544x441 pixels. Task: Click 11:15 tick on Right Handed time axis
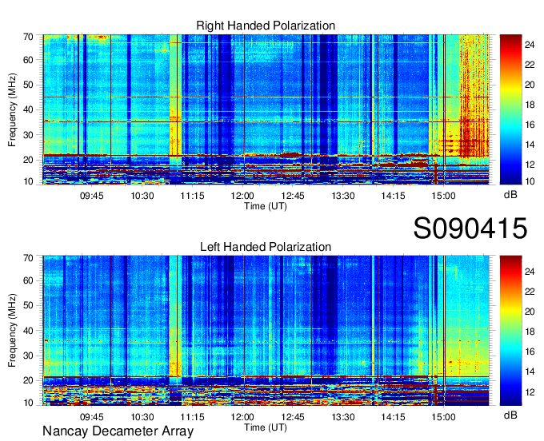click(x=192, y=196)
